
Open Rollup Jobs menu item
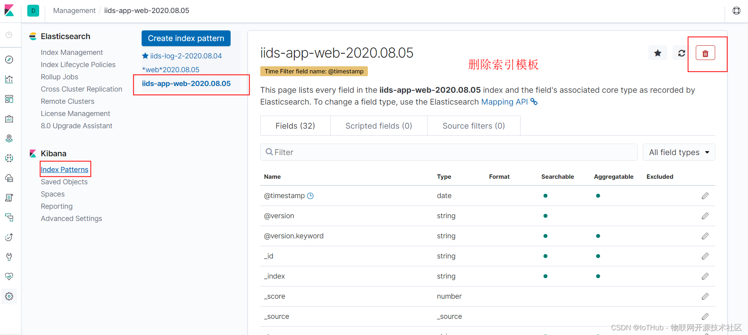tap(59, 77)
